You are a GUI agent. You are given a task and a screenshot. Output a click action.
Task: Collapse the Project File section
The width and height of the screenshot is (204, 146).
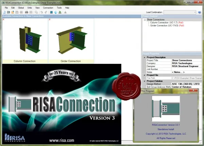click(144, 75)
